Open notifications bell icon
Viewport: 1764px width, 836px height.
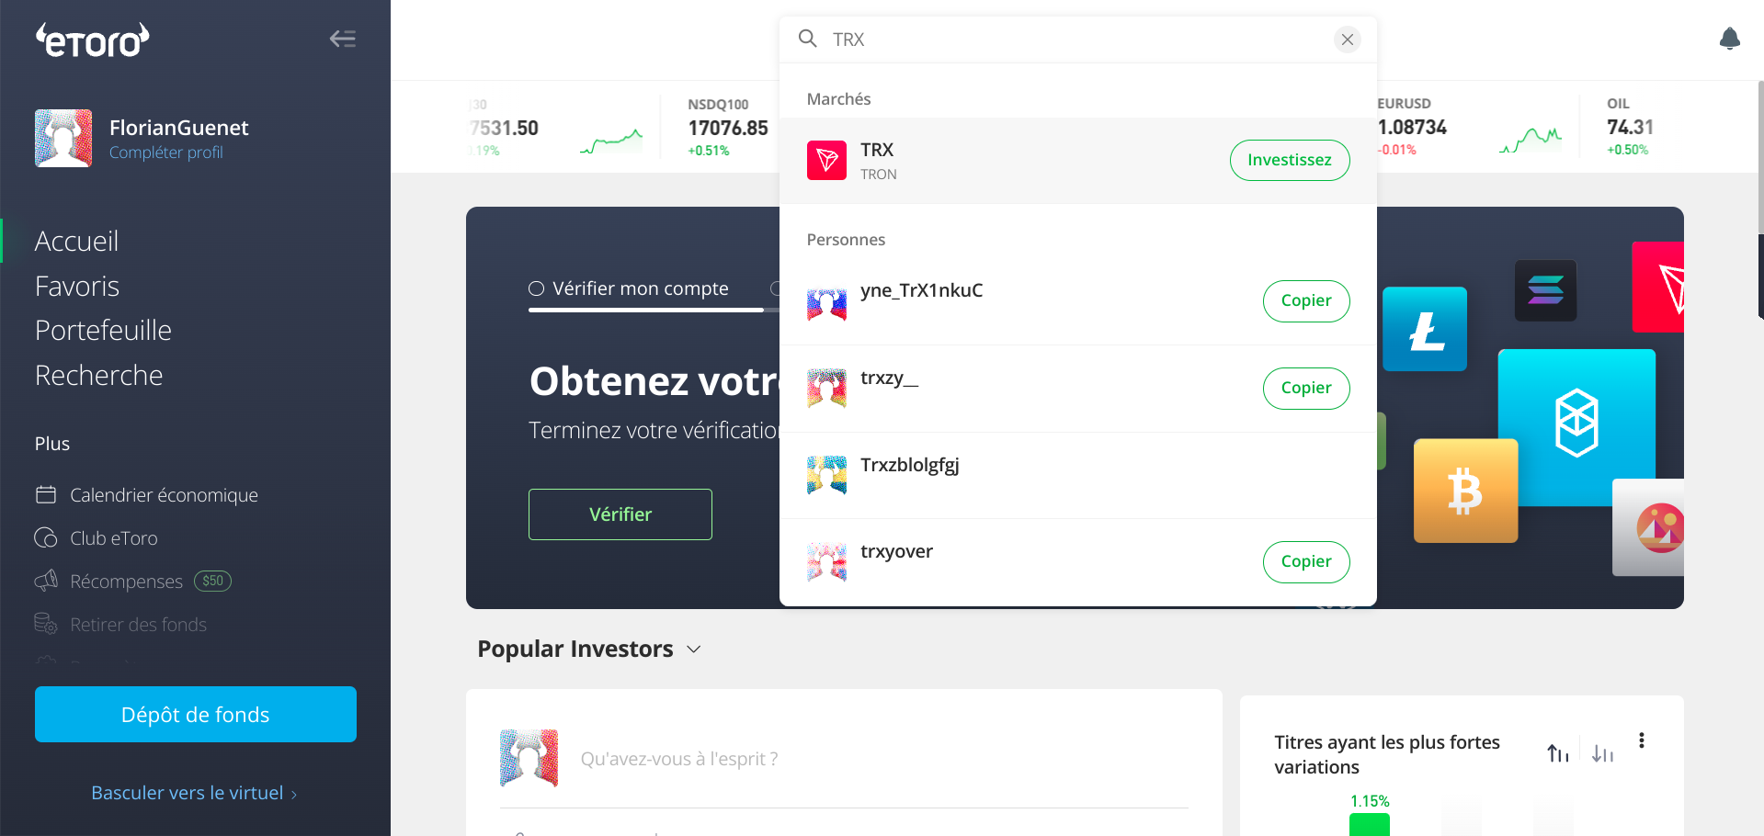click(x=1729, y=39)
